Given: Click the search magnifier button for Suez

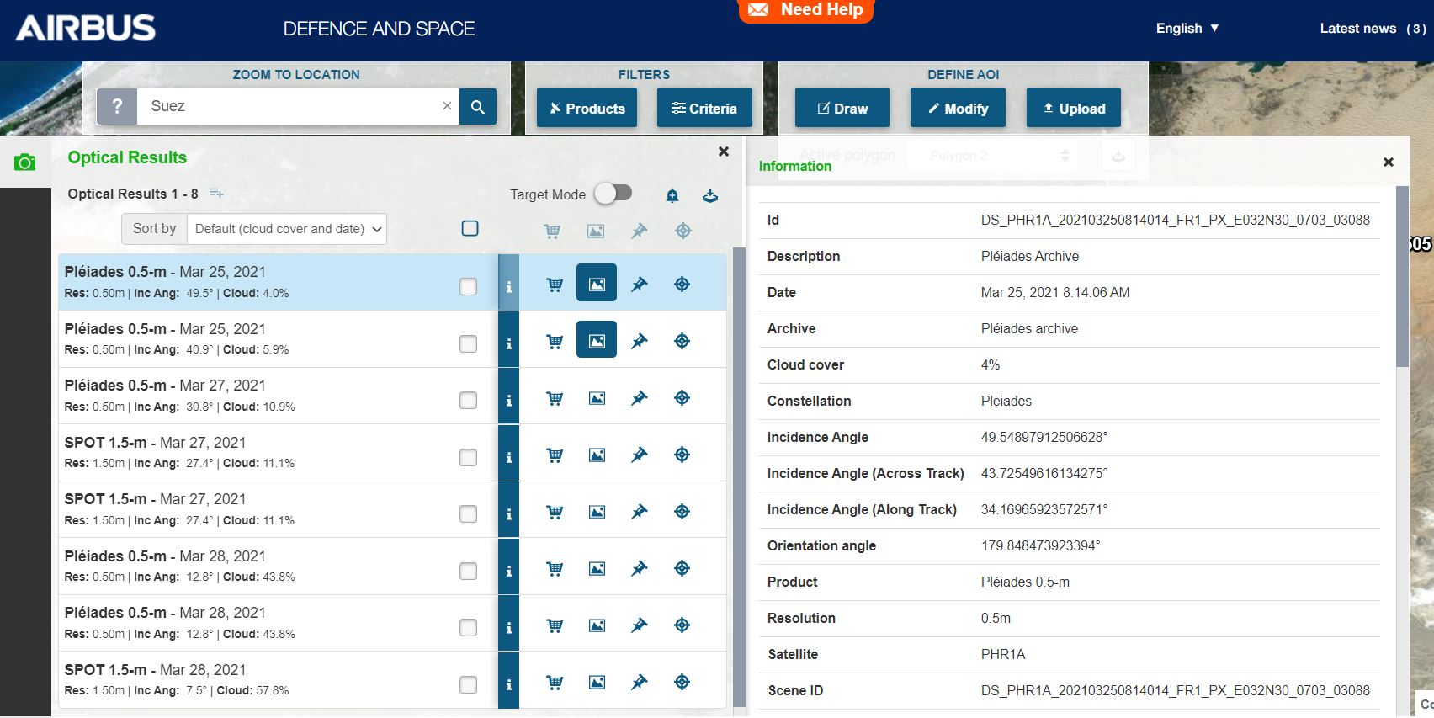Looking at the screenshot, I should tap(478, 107).
